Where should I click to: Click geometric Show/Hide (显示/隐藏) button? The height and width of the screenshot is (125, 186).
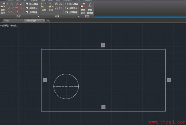click(32, 4)
